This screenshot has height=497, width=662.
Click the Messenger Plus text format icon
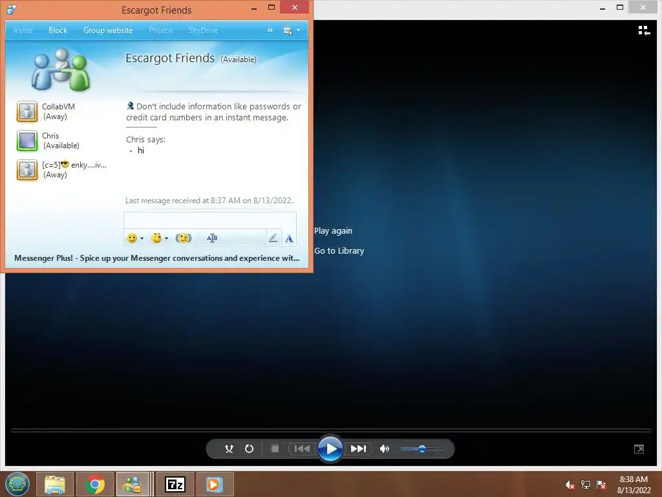coord(212,238)
